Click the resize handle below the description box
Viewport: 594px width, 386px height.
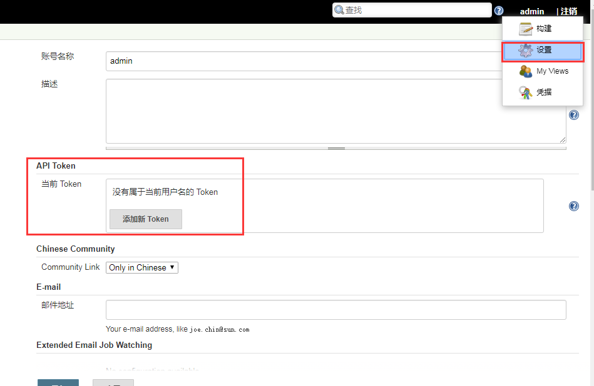[336, 148]
